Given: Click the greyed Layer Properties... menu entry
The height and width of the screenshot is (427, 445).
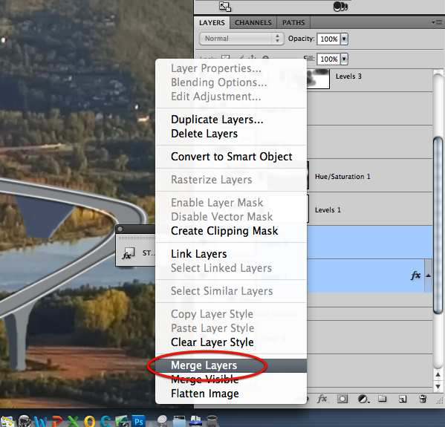Looking at the screenshot, I should (231, 68).
